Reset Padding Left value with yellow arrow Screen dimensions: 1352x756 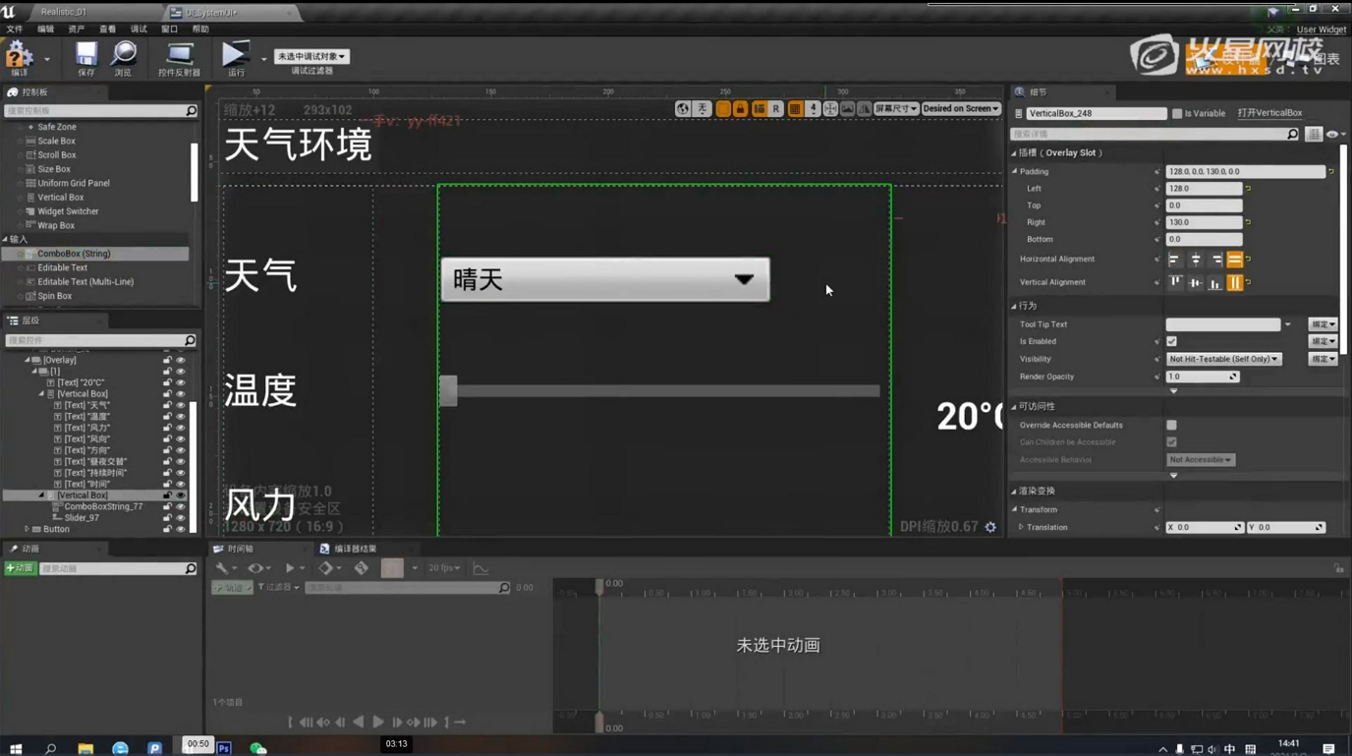click(x=1248, y=189)
